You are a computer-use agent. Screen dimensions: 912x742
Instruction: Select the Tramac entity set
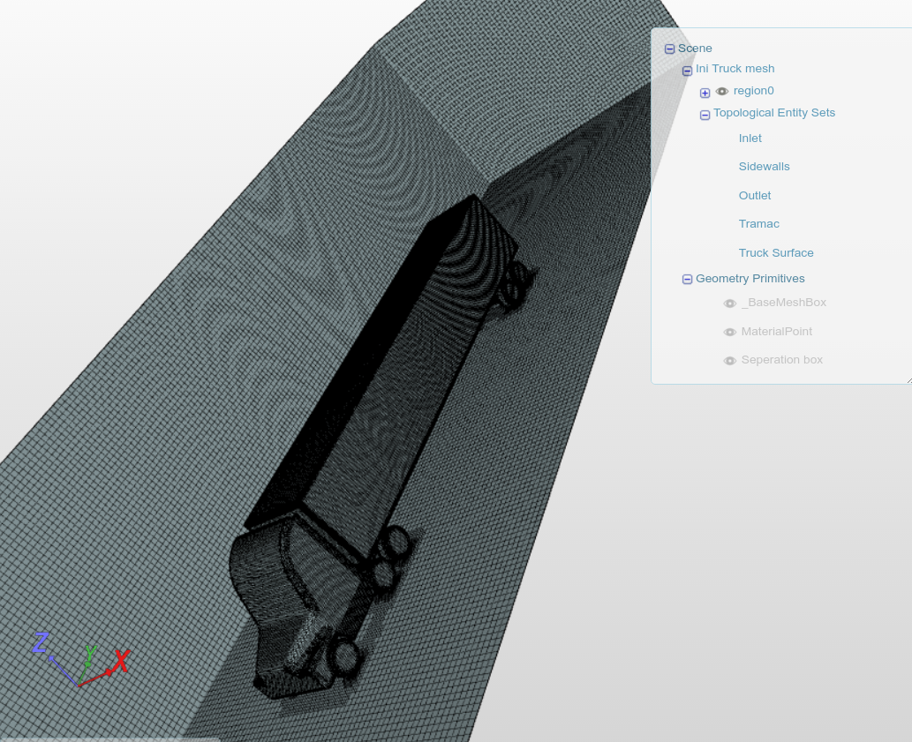pos(758,223)
